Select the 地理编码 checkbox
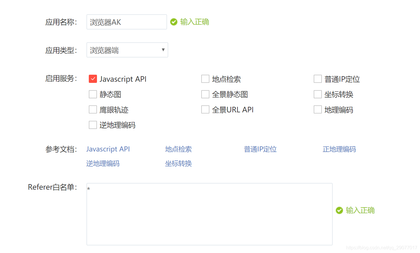Viewport: 420px width, 253px height. 318,109
